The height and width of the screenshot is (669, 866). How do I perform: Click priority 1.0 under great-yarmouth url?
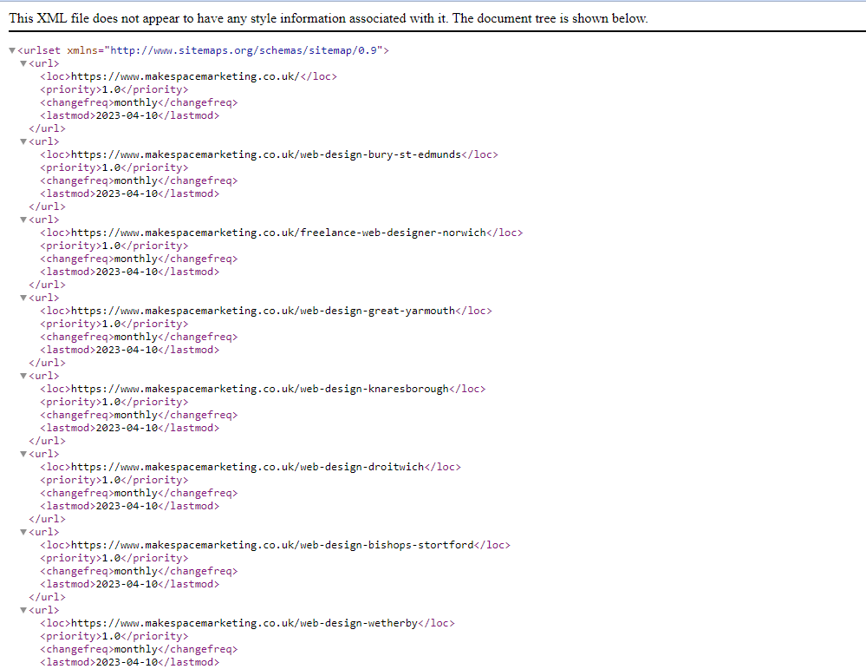pyautogui.click(x=114, y=324)
